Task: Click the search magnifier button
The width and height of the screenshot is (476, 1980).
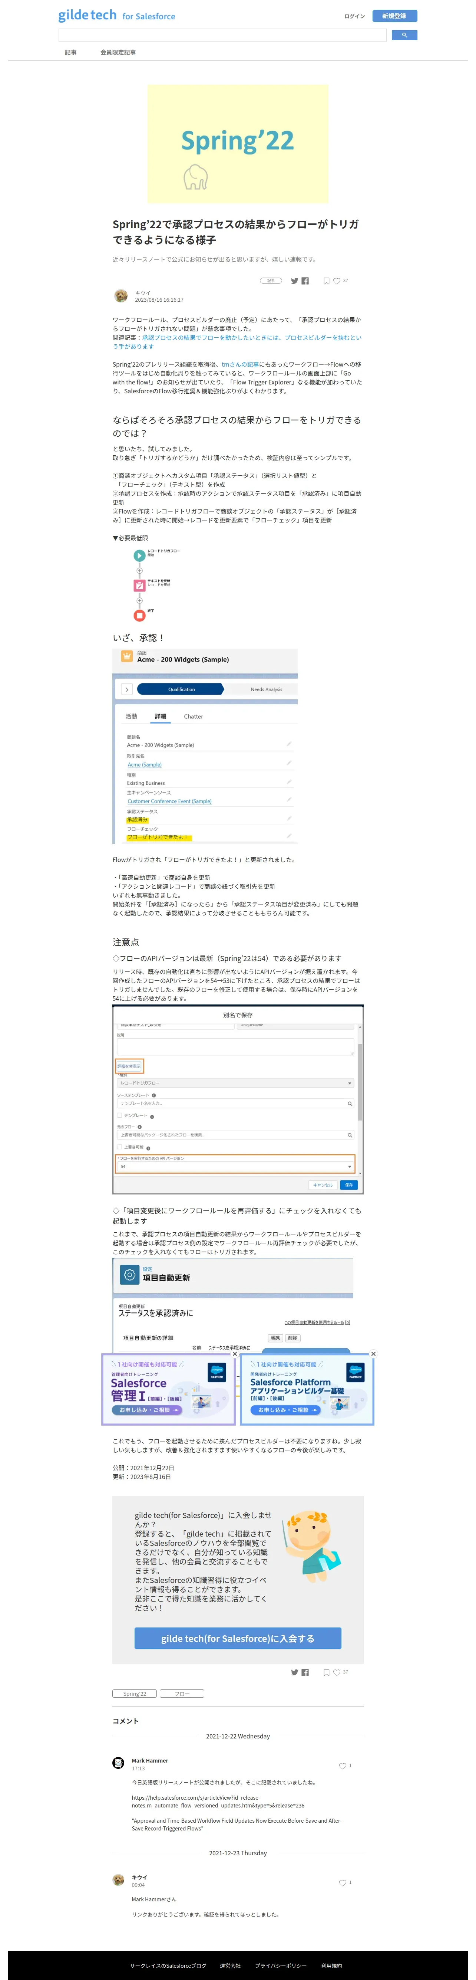Action: tap(404, 35)
